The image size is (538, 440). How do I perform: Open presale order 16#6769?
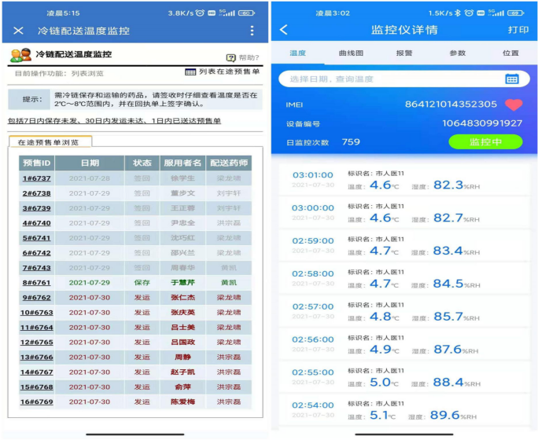pyautogui.click(x=36, y=401)
